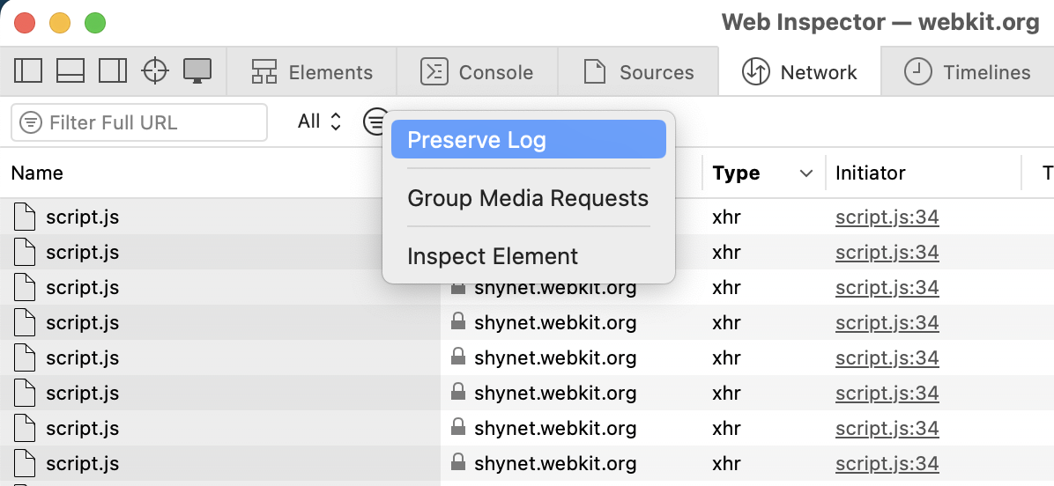Image resolution: width=1054 pixels, height=486 pixels.
Task: Choose Inspect Element from the menu
Action: pos(493,256)
